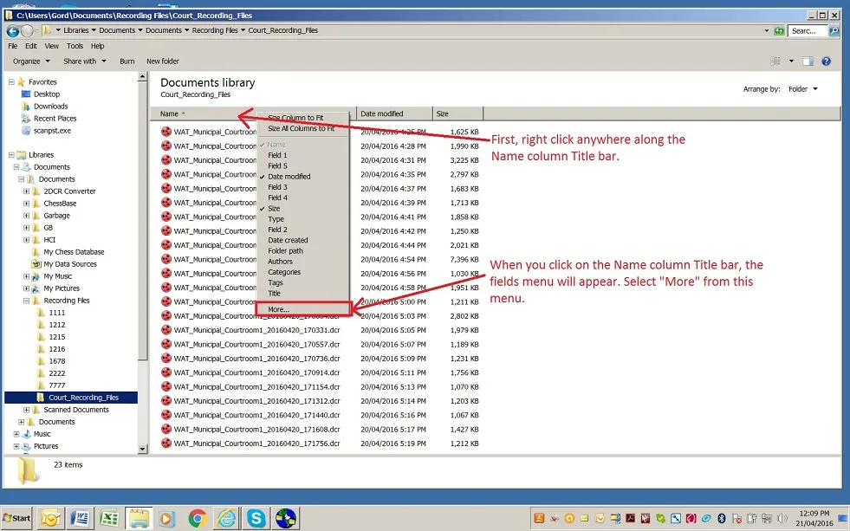
Task: Click the Back navigation arrow
Action: [12, 31]
